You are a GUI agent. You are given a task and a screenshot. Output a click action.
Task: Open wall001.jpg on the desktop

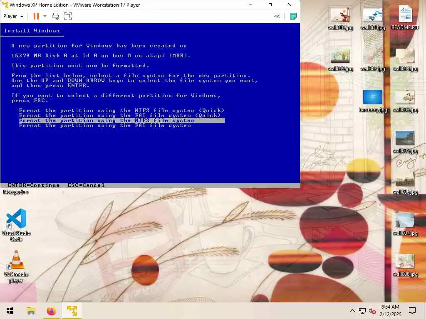[x=373, y=18]
